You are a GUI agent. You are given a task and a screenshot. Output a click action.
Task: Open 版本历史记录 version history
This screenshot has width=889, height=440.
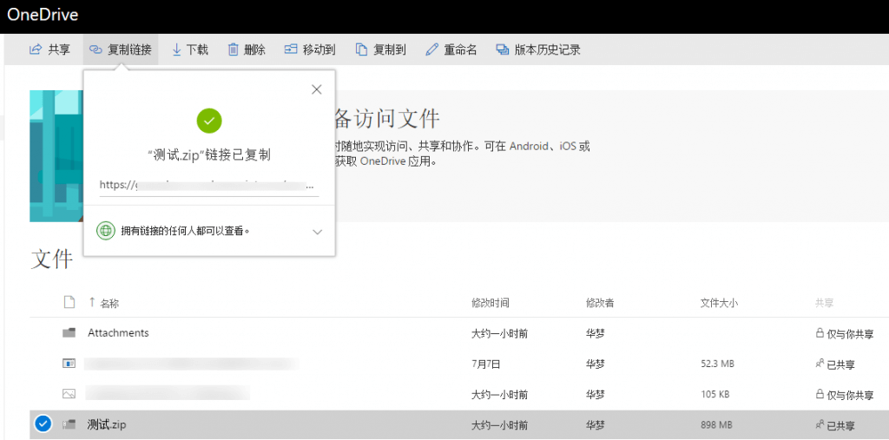(537, 49)
